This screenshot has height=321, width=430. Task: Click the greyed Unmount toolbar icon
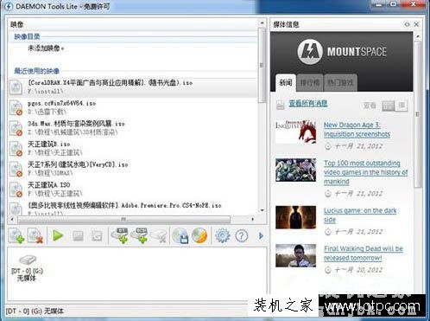pos(78,236)
